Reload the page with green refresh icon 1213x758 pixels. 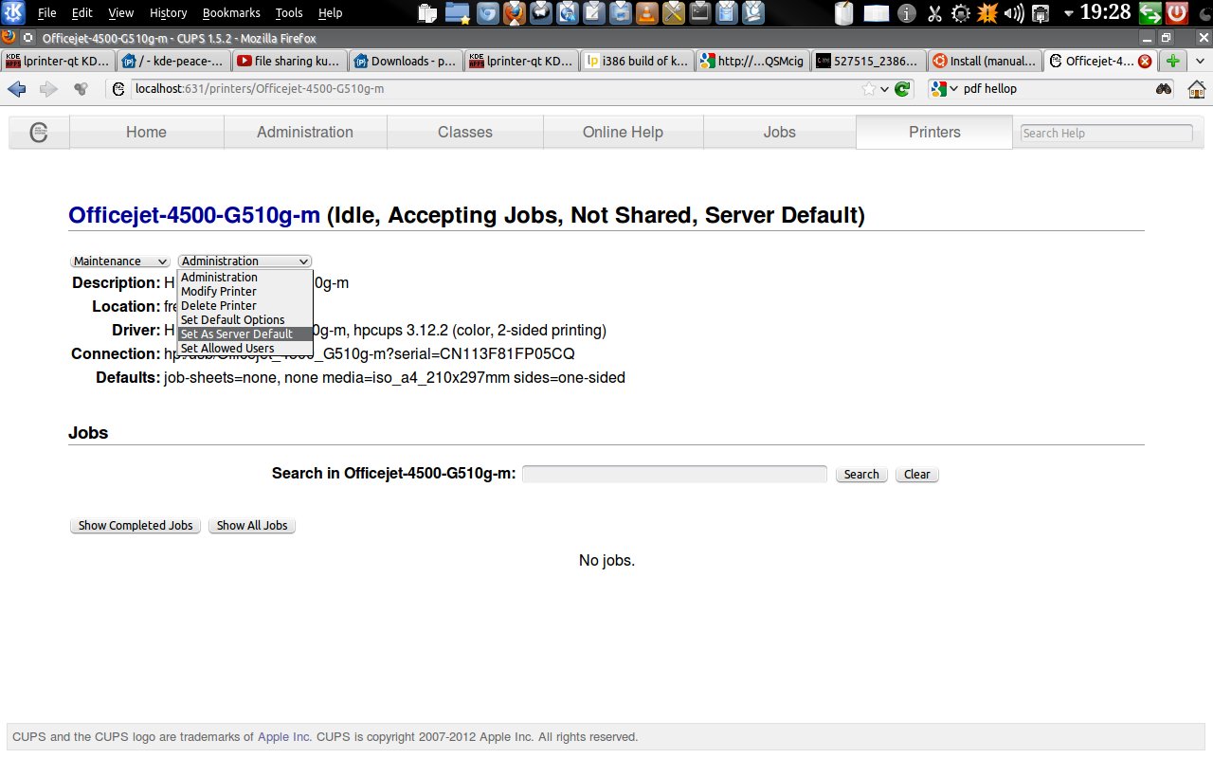903,89
